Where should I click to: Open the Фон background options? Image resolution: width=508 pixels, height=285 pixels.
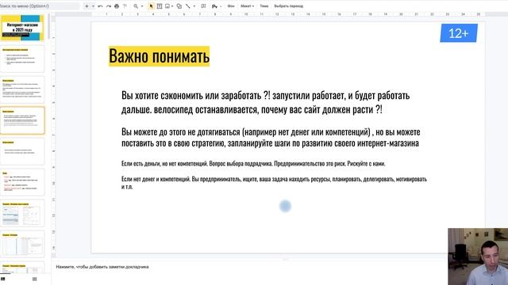coord(231,6)
